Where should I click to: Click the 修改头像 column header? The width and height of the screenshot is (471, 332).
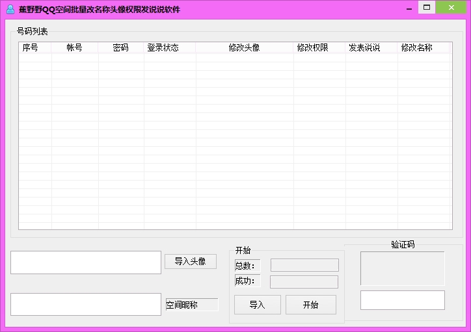coord(244,48)
